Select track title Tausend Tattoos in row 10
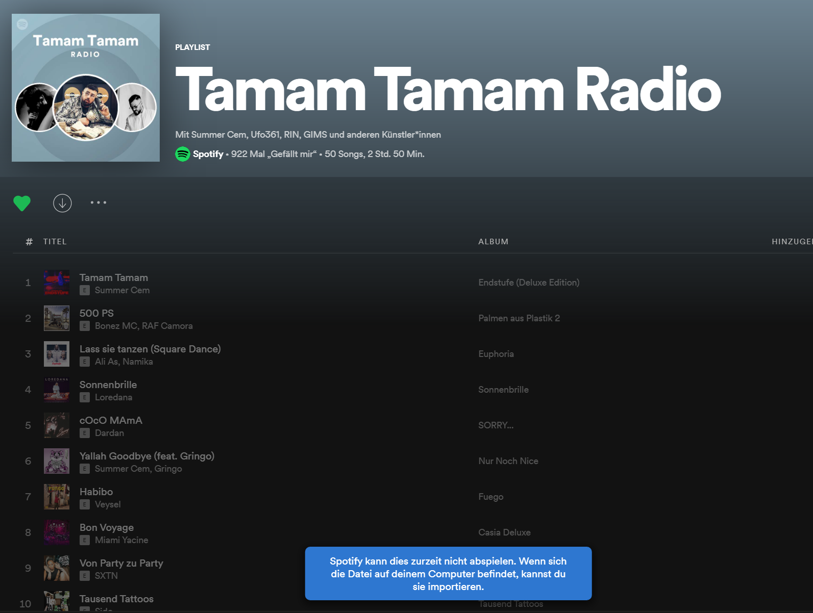 click(116, 599)
